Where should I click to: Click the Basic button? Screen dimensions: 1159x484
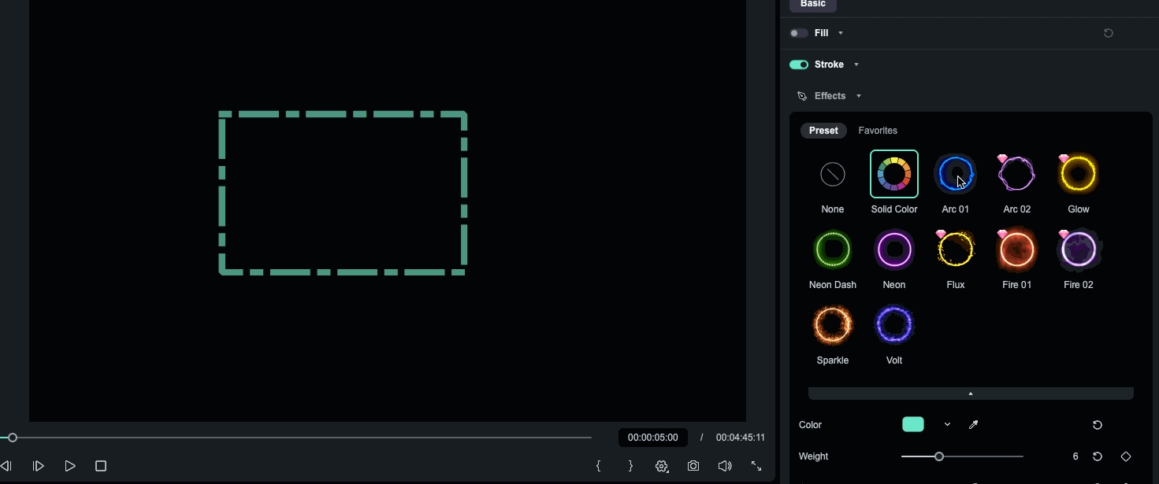pyautogui.click(x=812, y=4)
